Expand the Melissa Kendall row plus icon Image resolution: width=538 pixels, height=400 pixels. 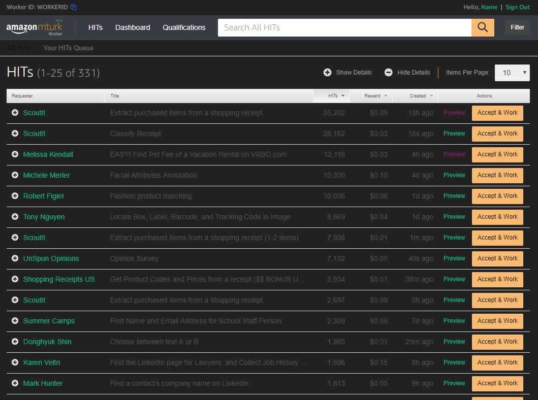coord(15,154)
